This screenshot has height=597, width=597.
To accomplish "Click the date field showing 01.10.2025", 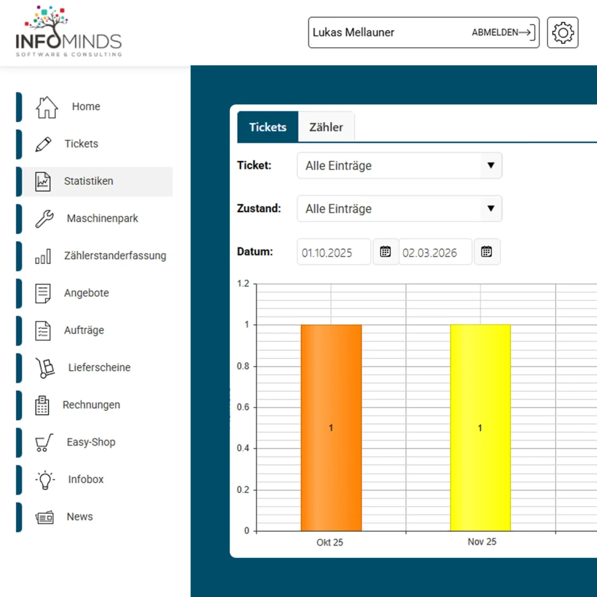I will (x=333, y=252).
